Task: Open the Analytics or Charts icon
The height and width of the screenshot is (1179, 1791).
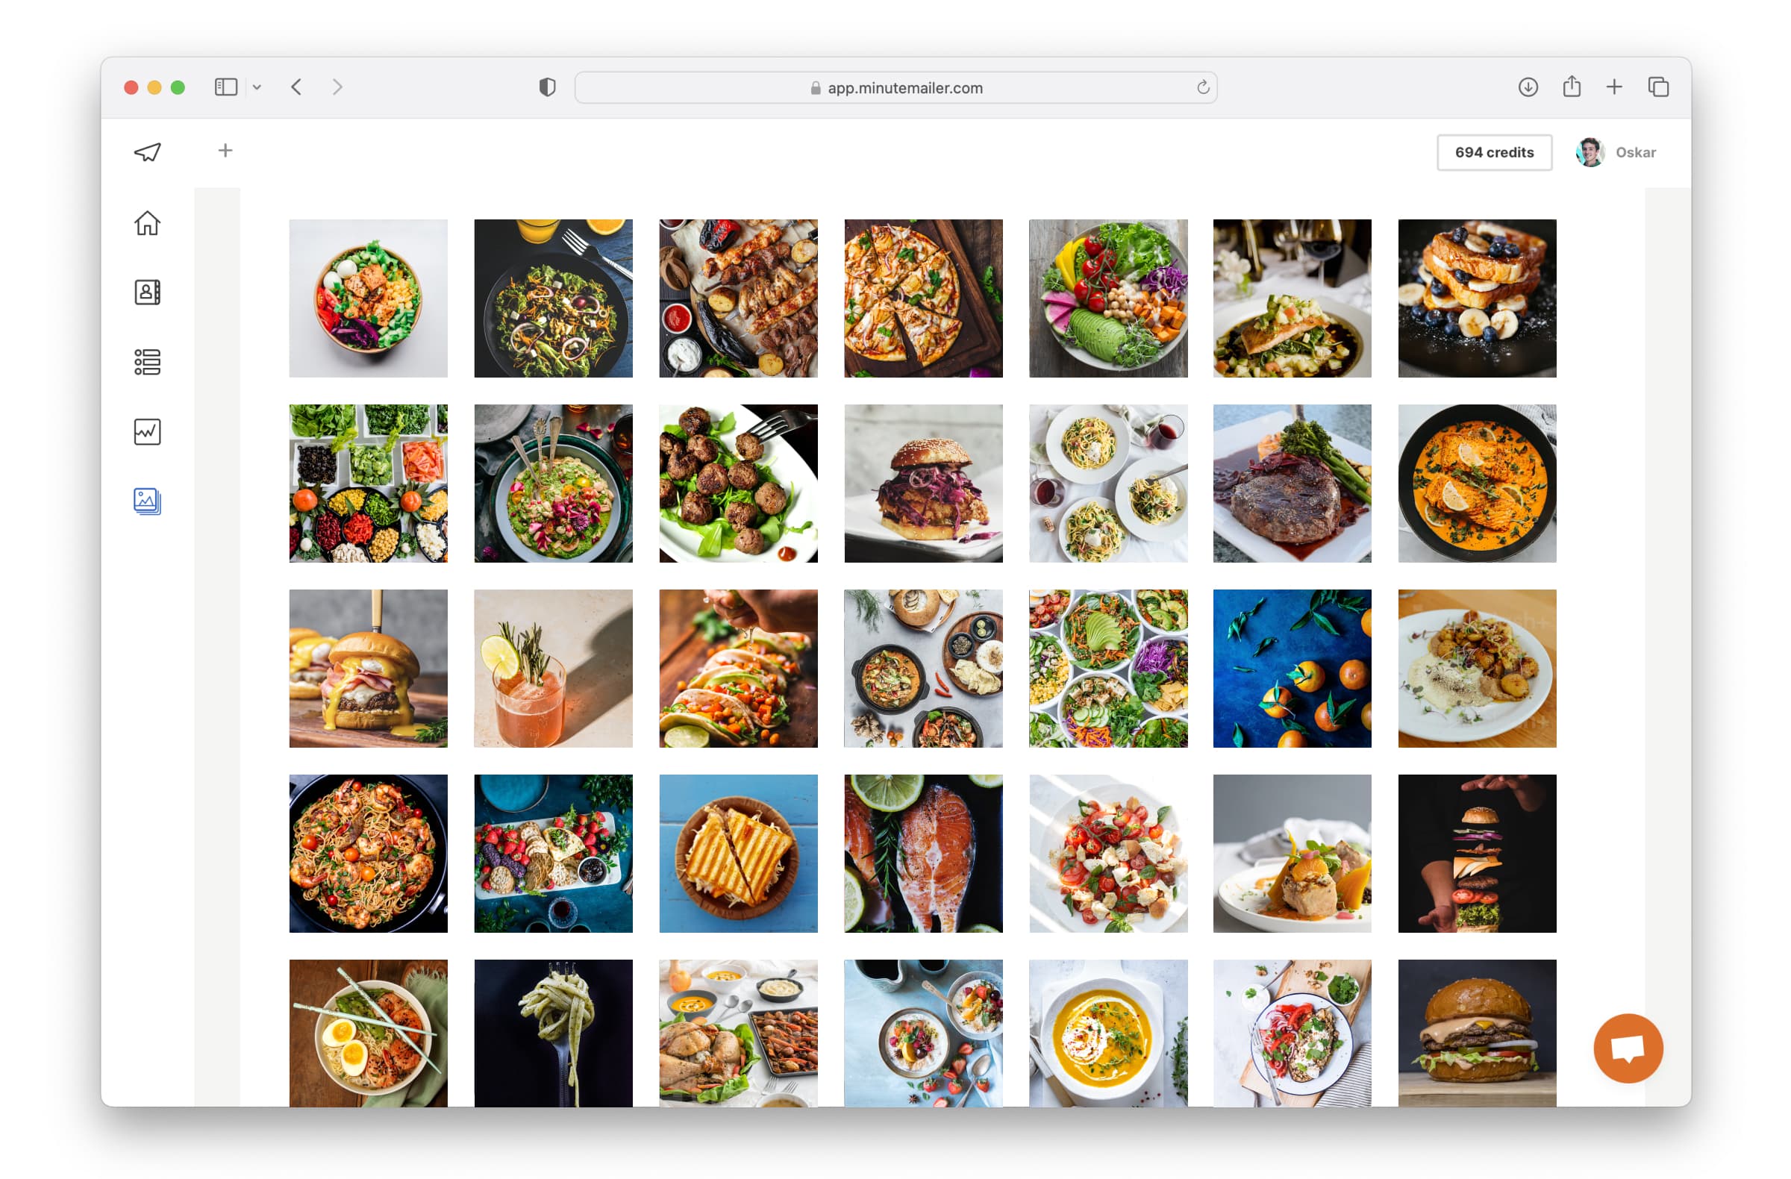Action: pos(146,431)
